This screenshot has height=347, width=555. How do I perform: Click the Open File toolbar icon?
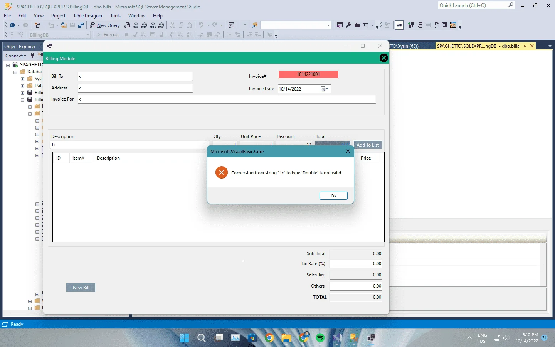pyautogui.click(x=64, y=25)
